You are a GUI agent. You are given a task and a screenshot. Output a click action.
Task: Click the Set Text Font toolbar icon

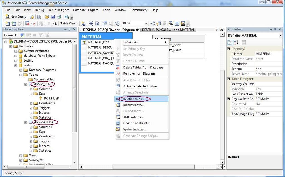click(83, 23)
